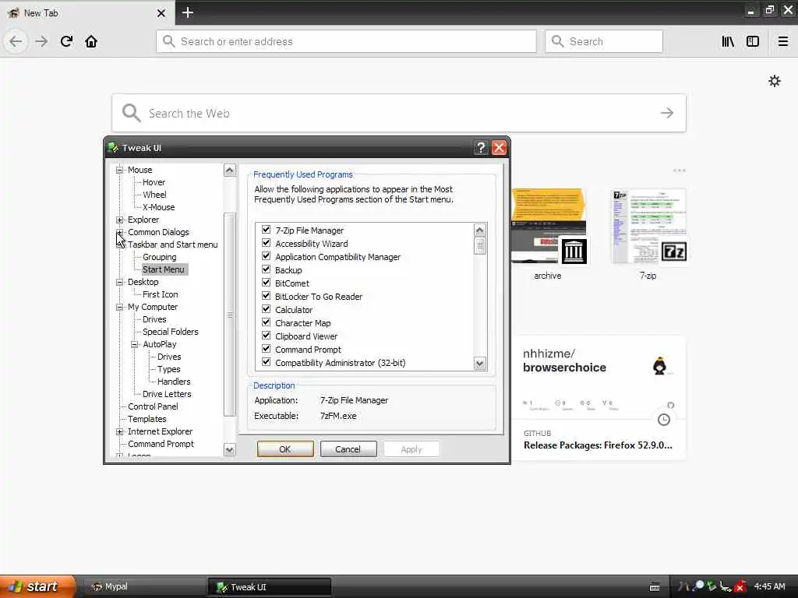Select X-Mouse in the Tweak UI tree

click(158, 207)
